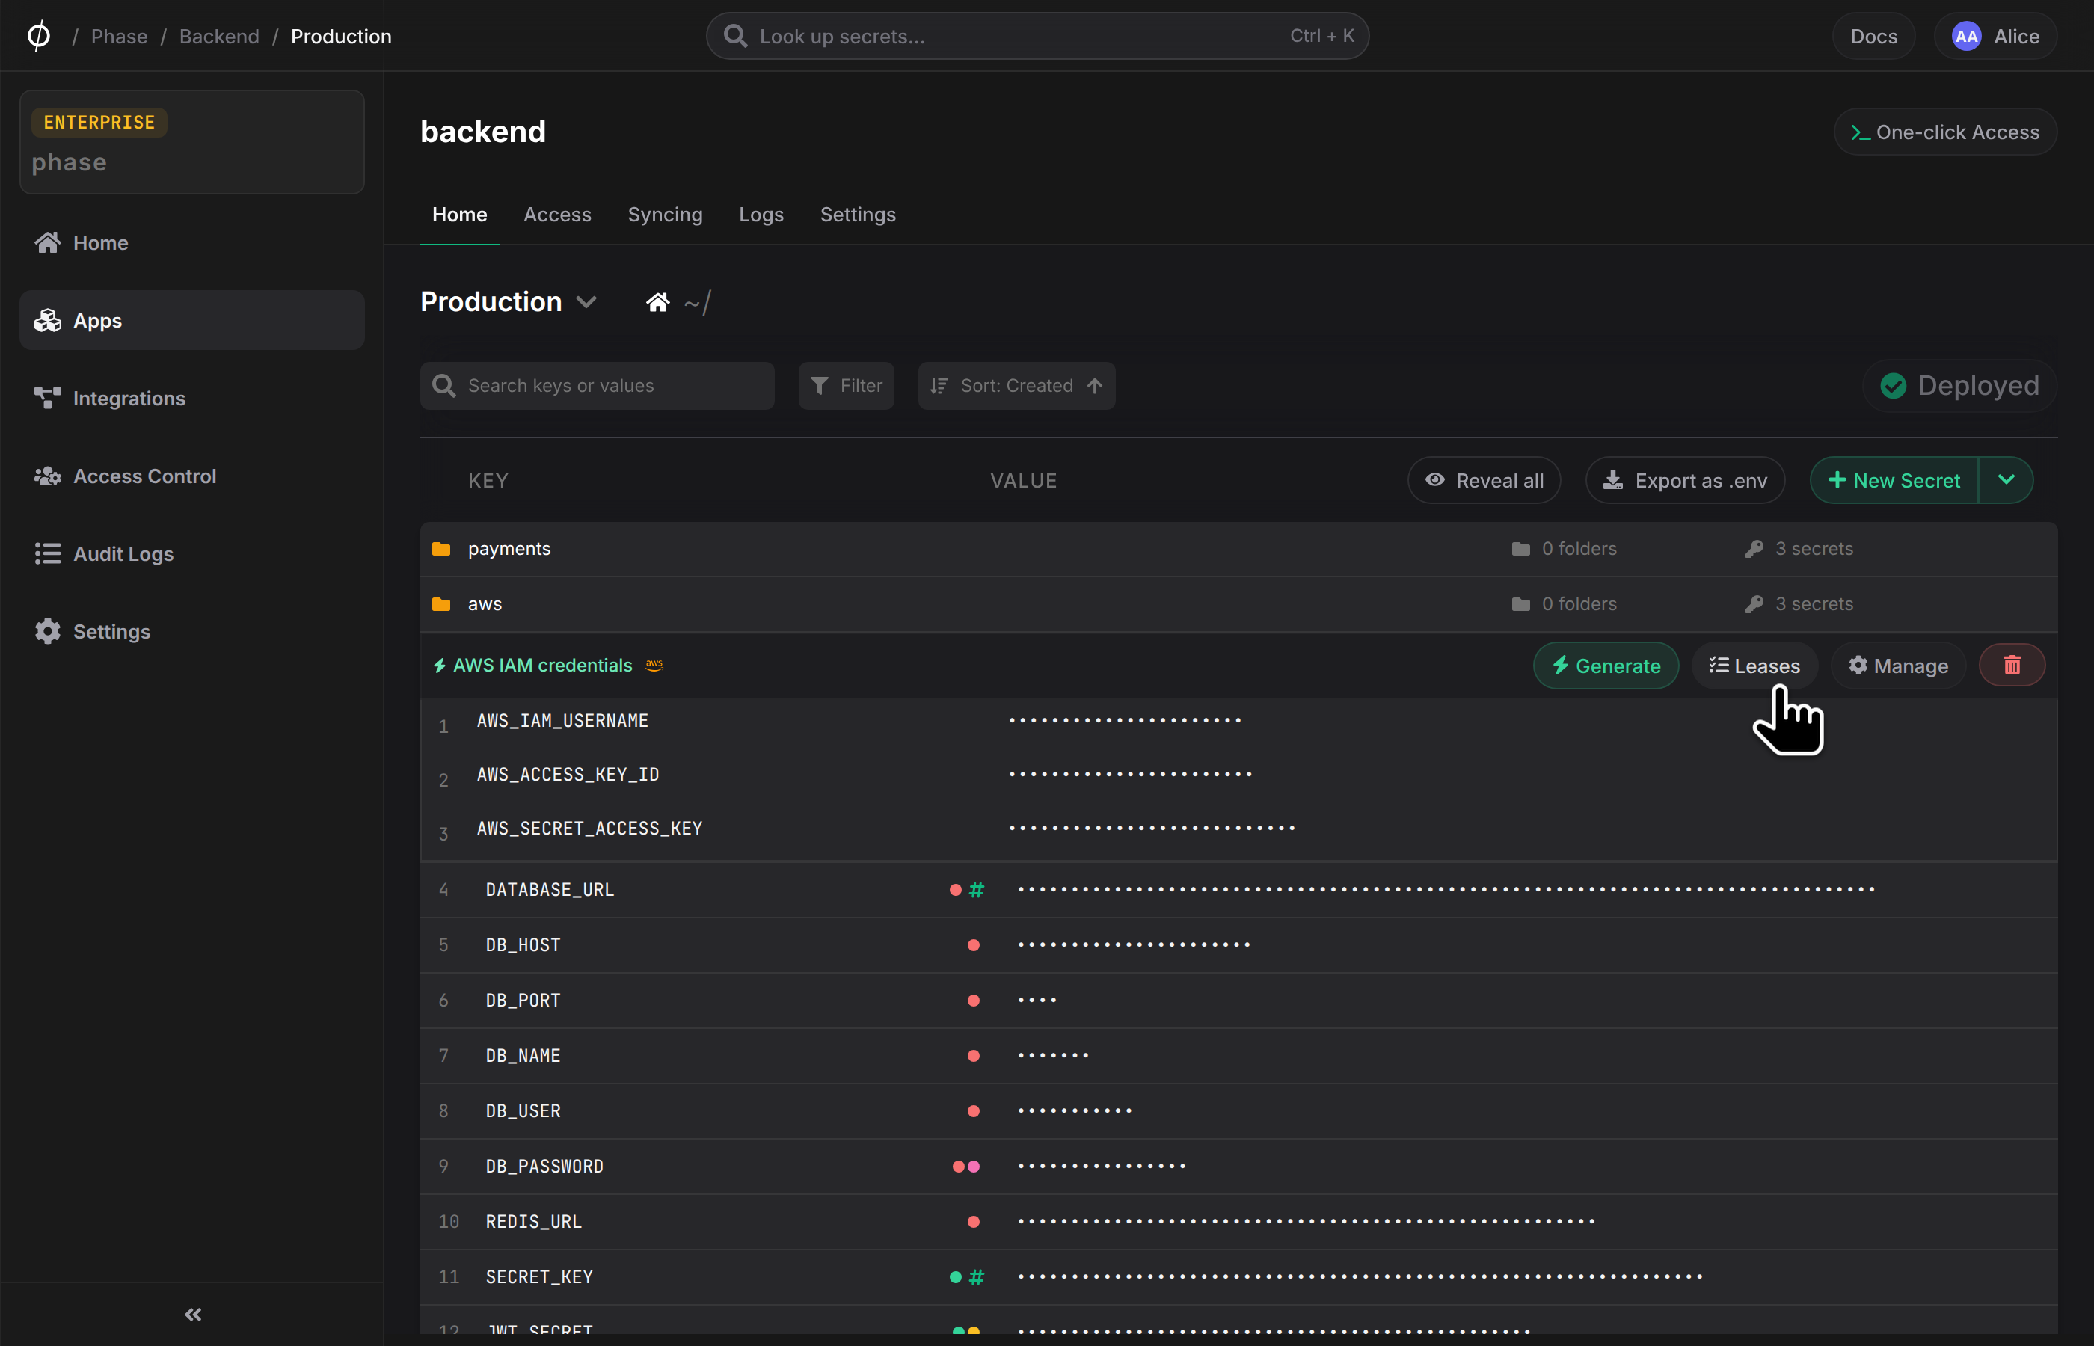Click the Manage button
Viewport: 2094px width, 1346px height.
click(x=1898, y=665)
